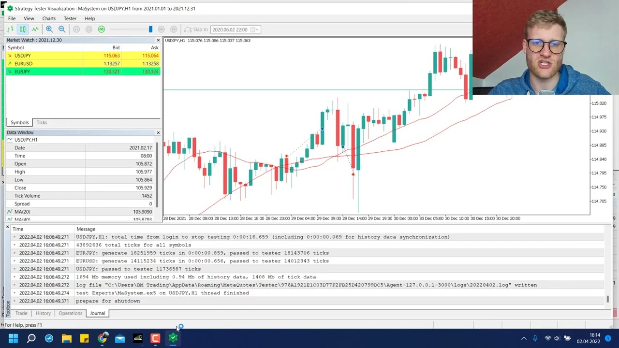619x348 pixels.
Task: Click the green restart visualization button
Action: point(101,29)
